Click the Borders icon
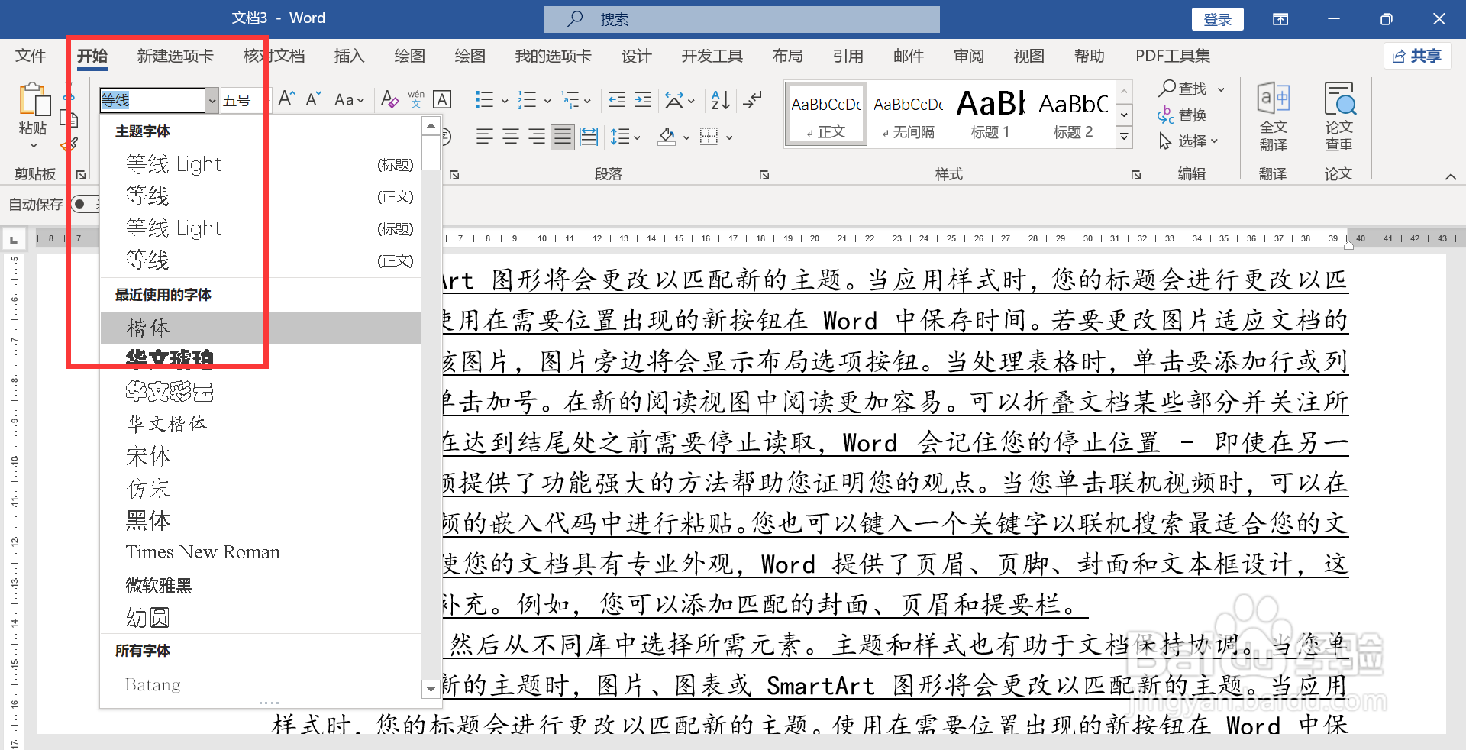The width and height of the screenshot is (1466, 750). click(x=709, y=137)
